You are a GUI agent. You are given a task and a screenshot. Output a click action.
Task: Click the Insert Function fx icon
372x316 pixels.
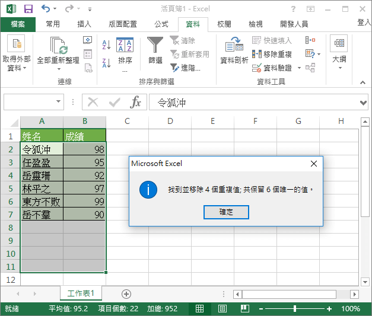click(x=136, y=102)
